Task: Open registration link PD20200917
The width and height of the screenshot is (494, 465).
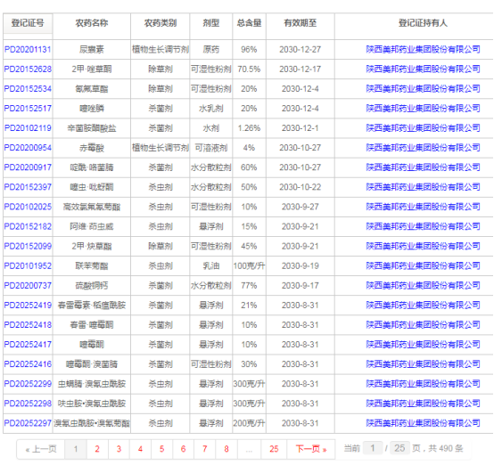Action: pos(28,167)
